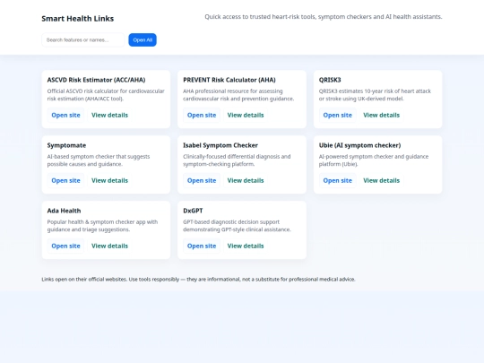View details of PREVENT Risk Calculator
The image size is (484, 363).
[x=246, y=115]
